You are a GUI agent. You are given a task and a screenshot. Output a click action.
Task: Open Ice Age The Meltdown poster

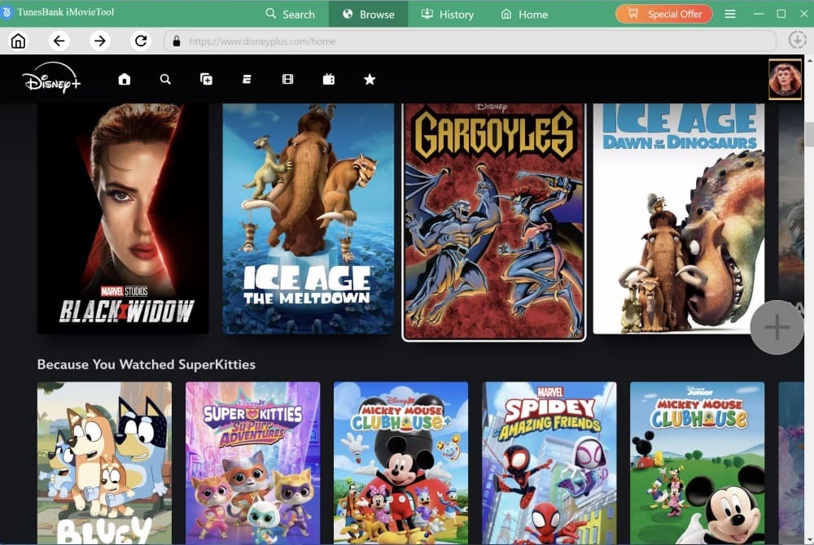[309, 218]
